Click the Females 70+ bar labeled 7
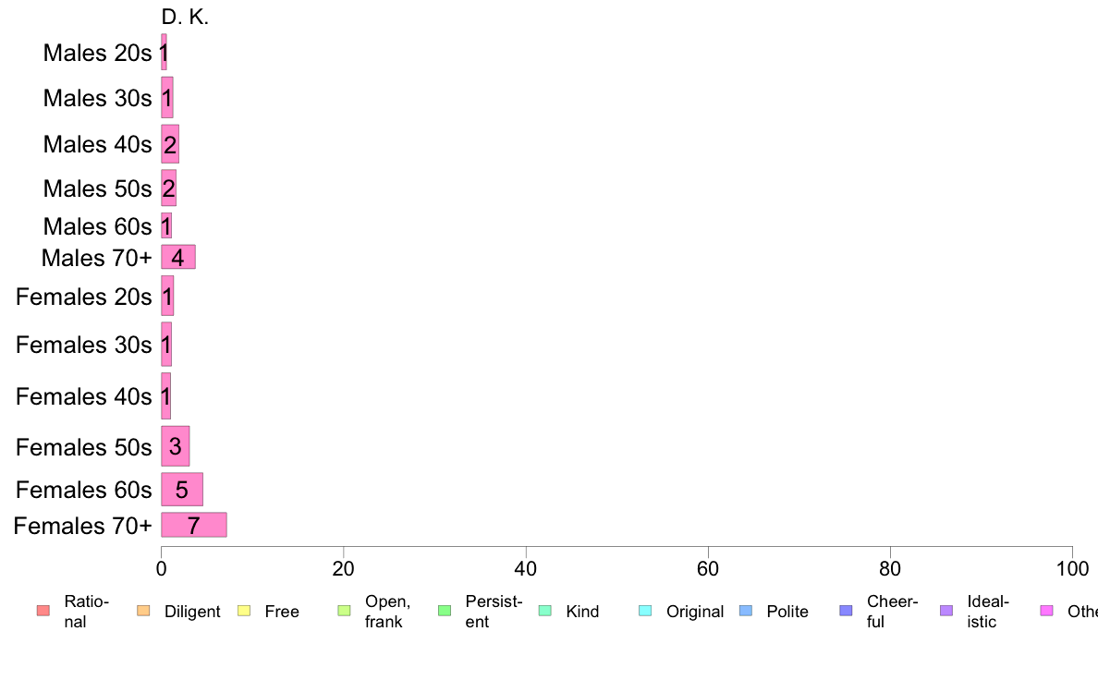The width and height of the screenshot is (1098, 680). (194, 525)
